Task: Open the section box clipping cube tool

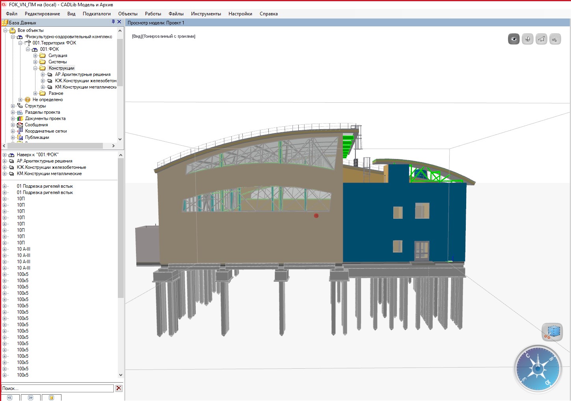Action: tap(552, 332)
